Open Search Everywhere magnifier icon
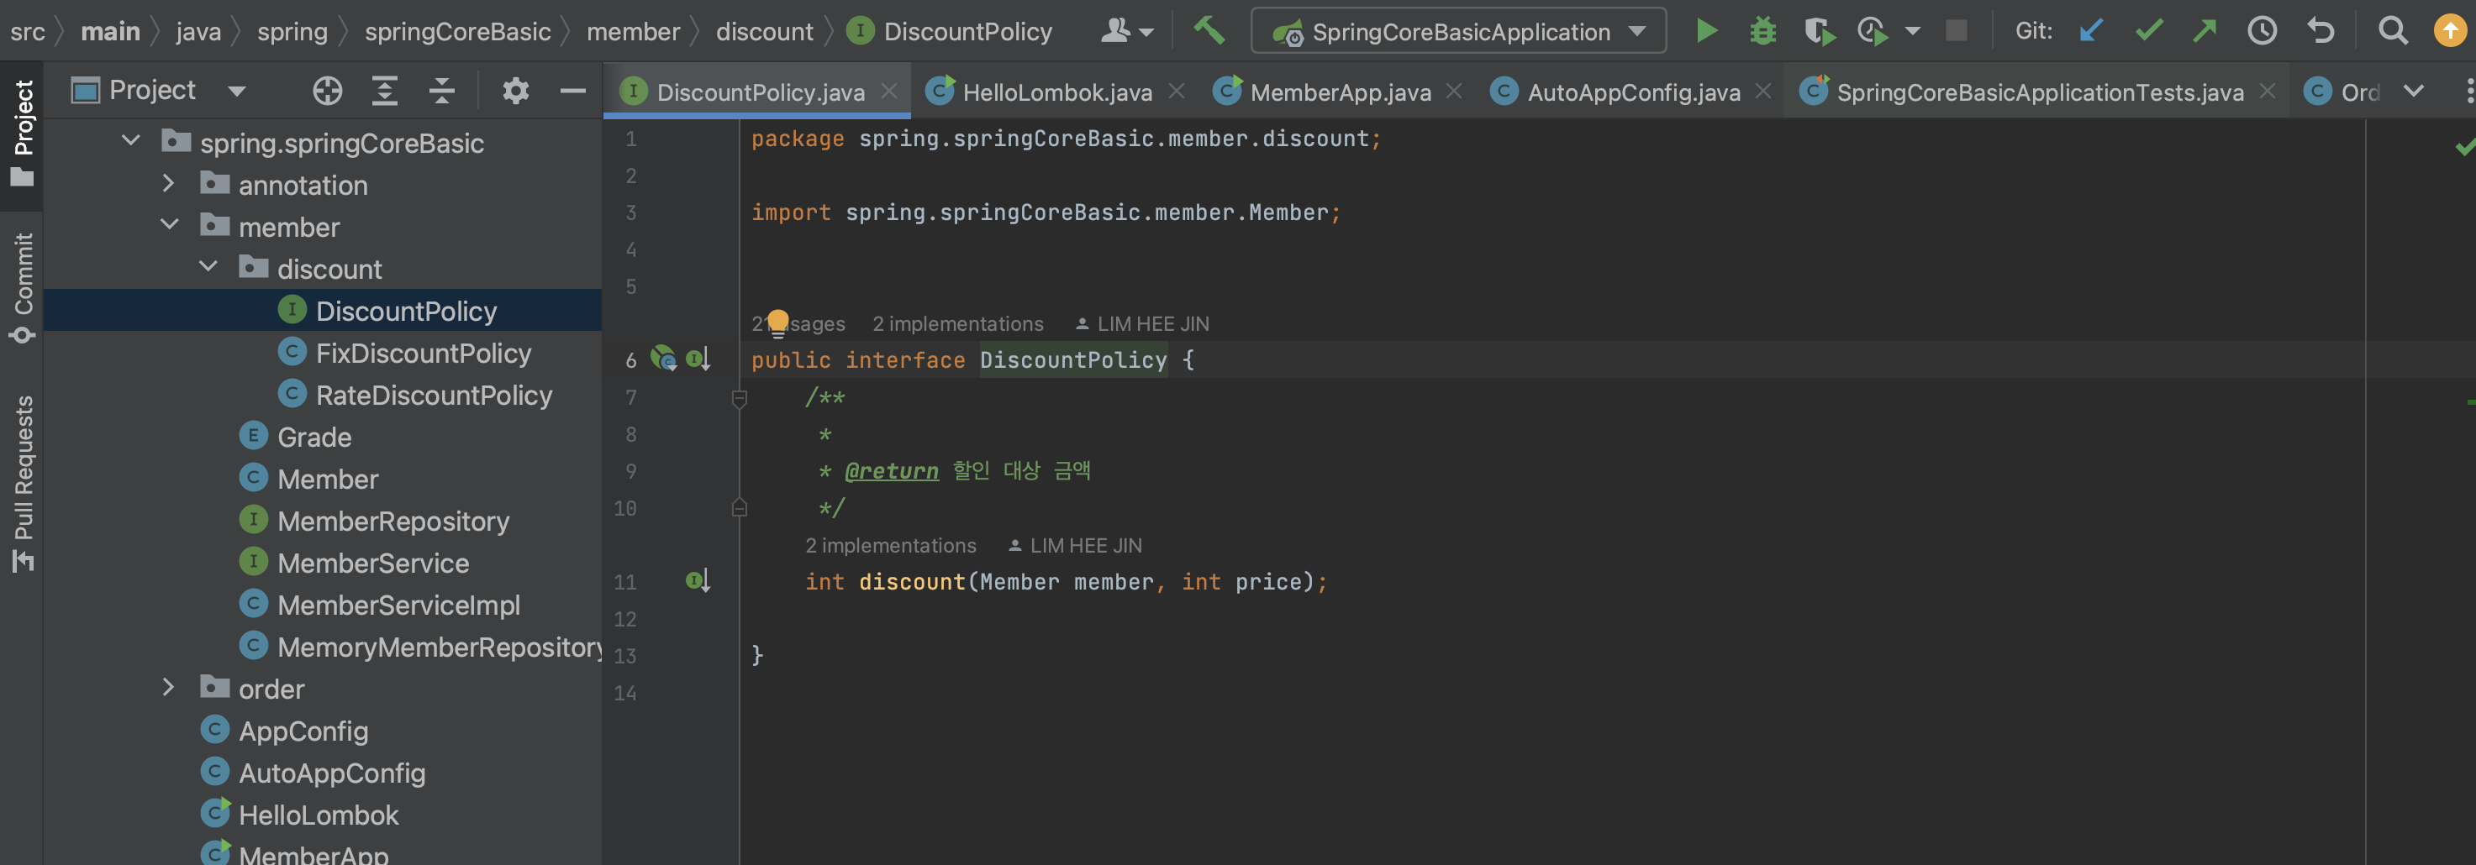This screenshot has width=2476, height=865. coord(2393,32)
